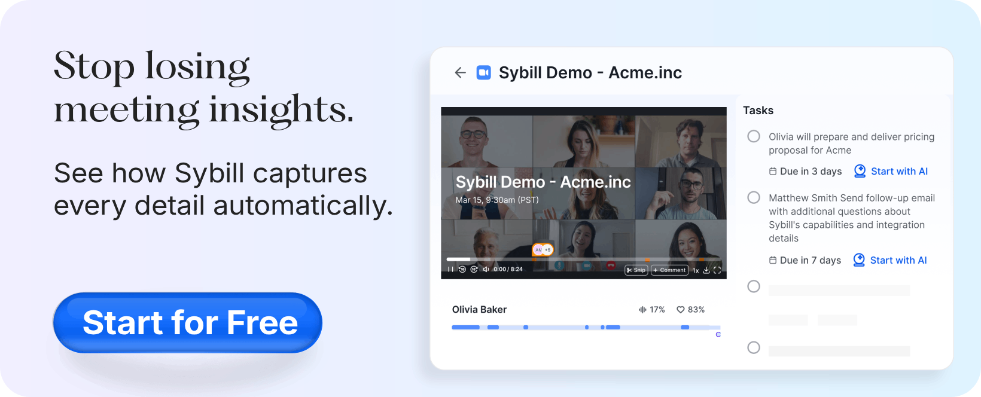The image size is (981, 397).
Task: Check off the Olivia pricing proposal task
Action: coord(754,136)
